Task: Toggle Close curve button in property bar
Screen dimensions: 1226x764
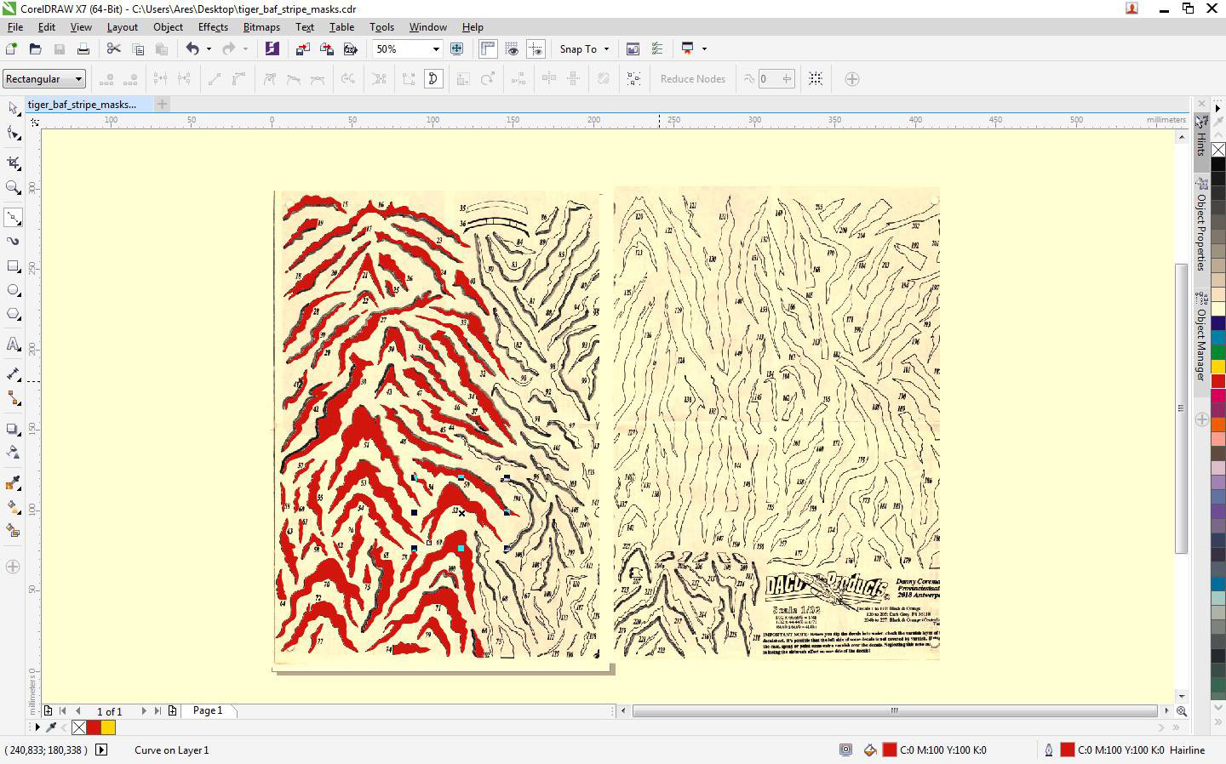Action: pyautogui.click(x=433, y=79)
